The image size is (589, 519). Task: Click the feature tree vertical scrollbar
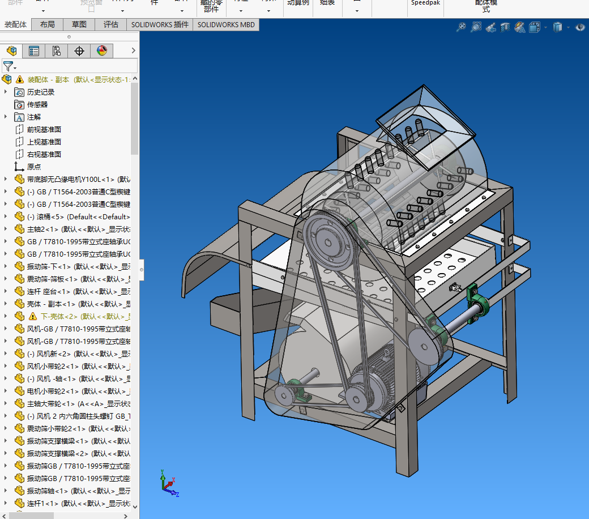[134, 118]
